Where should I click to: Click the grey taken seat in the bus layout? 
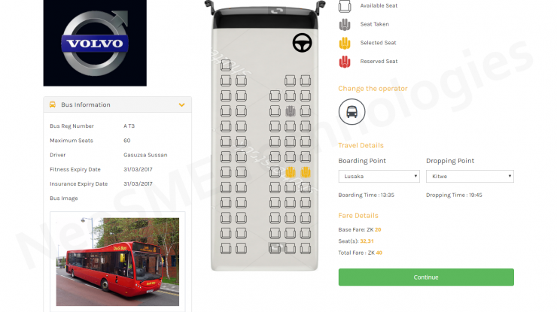pyautogui.click(x=291, y=111)
